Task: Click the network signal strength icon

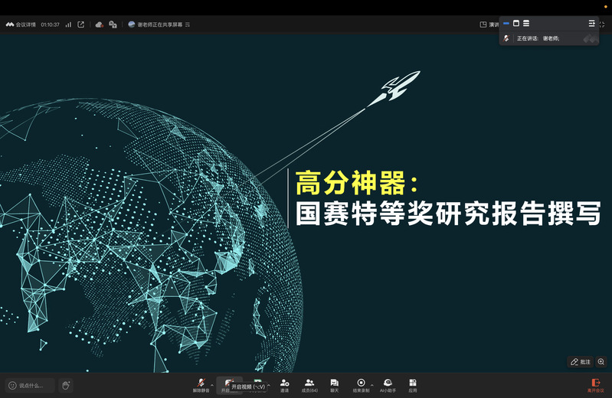Action: click(68, 24)
